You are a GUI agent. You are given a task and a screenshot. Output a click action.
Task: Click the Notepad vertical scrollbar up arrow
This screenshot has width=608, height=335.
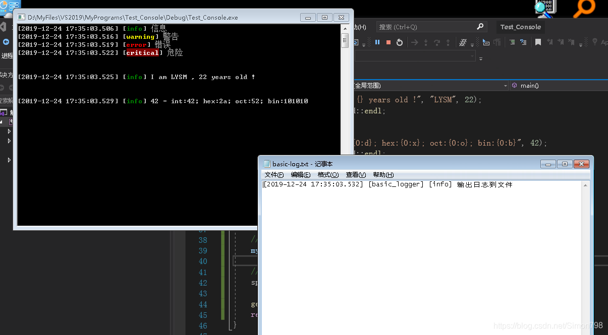[586, 185]
